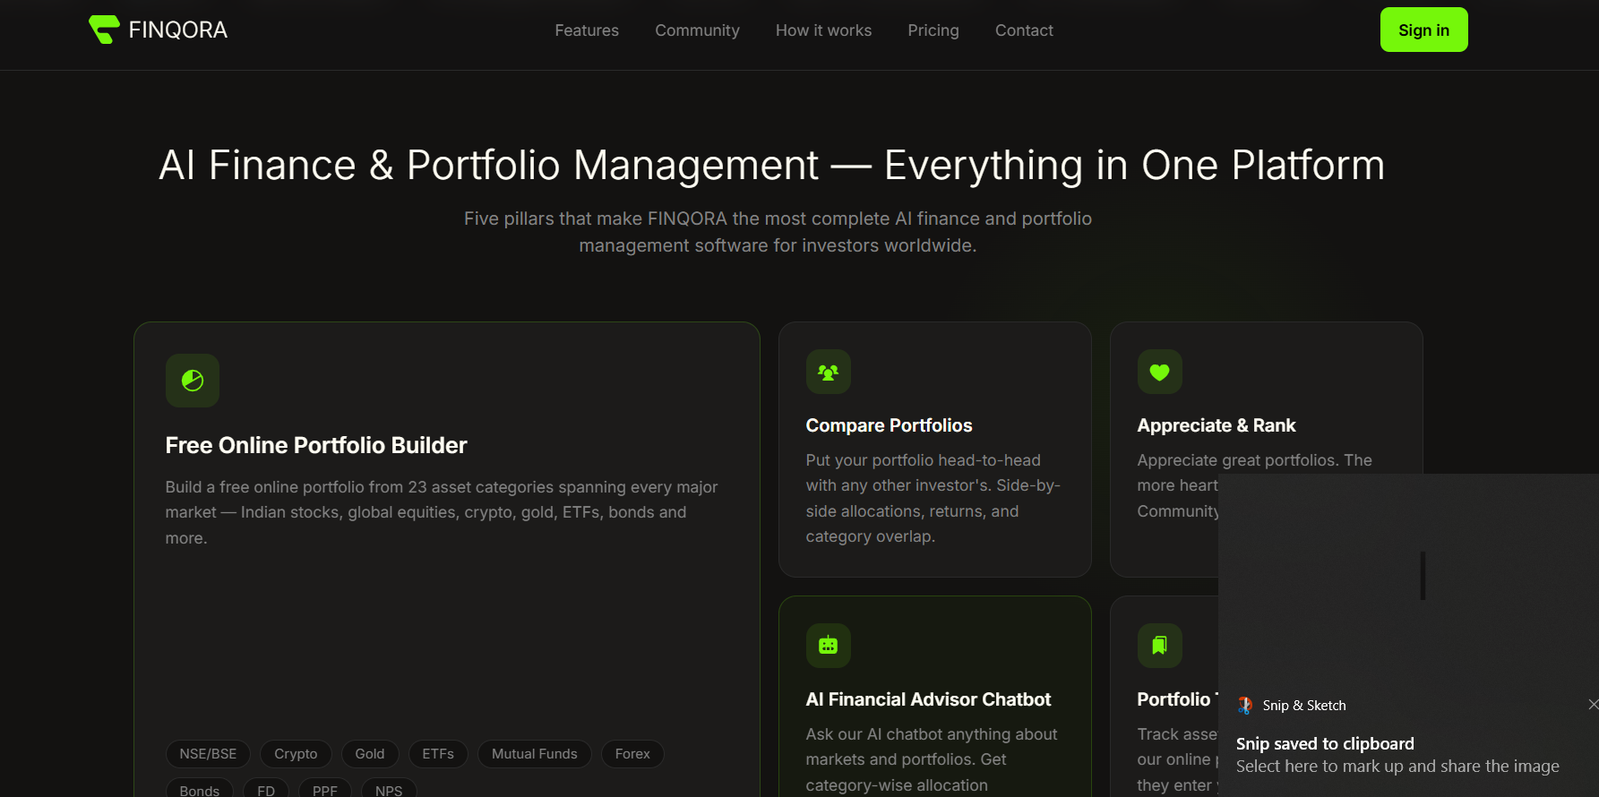The height and width of the screenshot is (797, 1599).
Task: Dismiss the Snip & Sketch notification
Action: (1593, 705)
